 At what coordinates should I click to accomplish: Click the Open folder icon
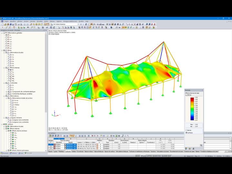click(5, 24)
